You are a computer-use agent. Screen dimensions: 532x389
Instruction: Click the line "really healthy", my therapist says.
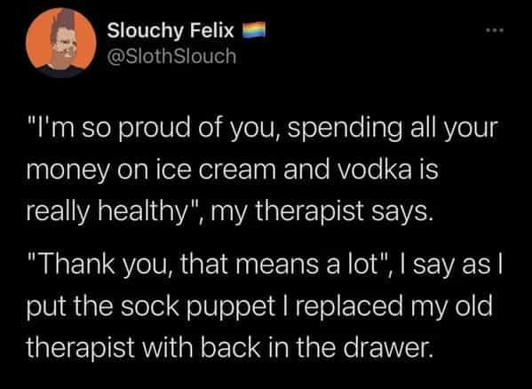(x=230, y=212)
